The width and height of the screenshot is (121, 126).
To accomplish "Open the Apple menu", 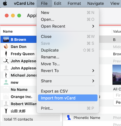I will [x=5, y=3].
